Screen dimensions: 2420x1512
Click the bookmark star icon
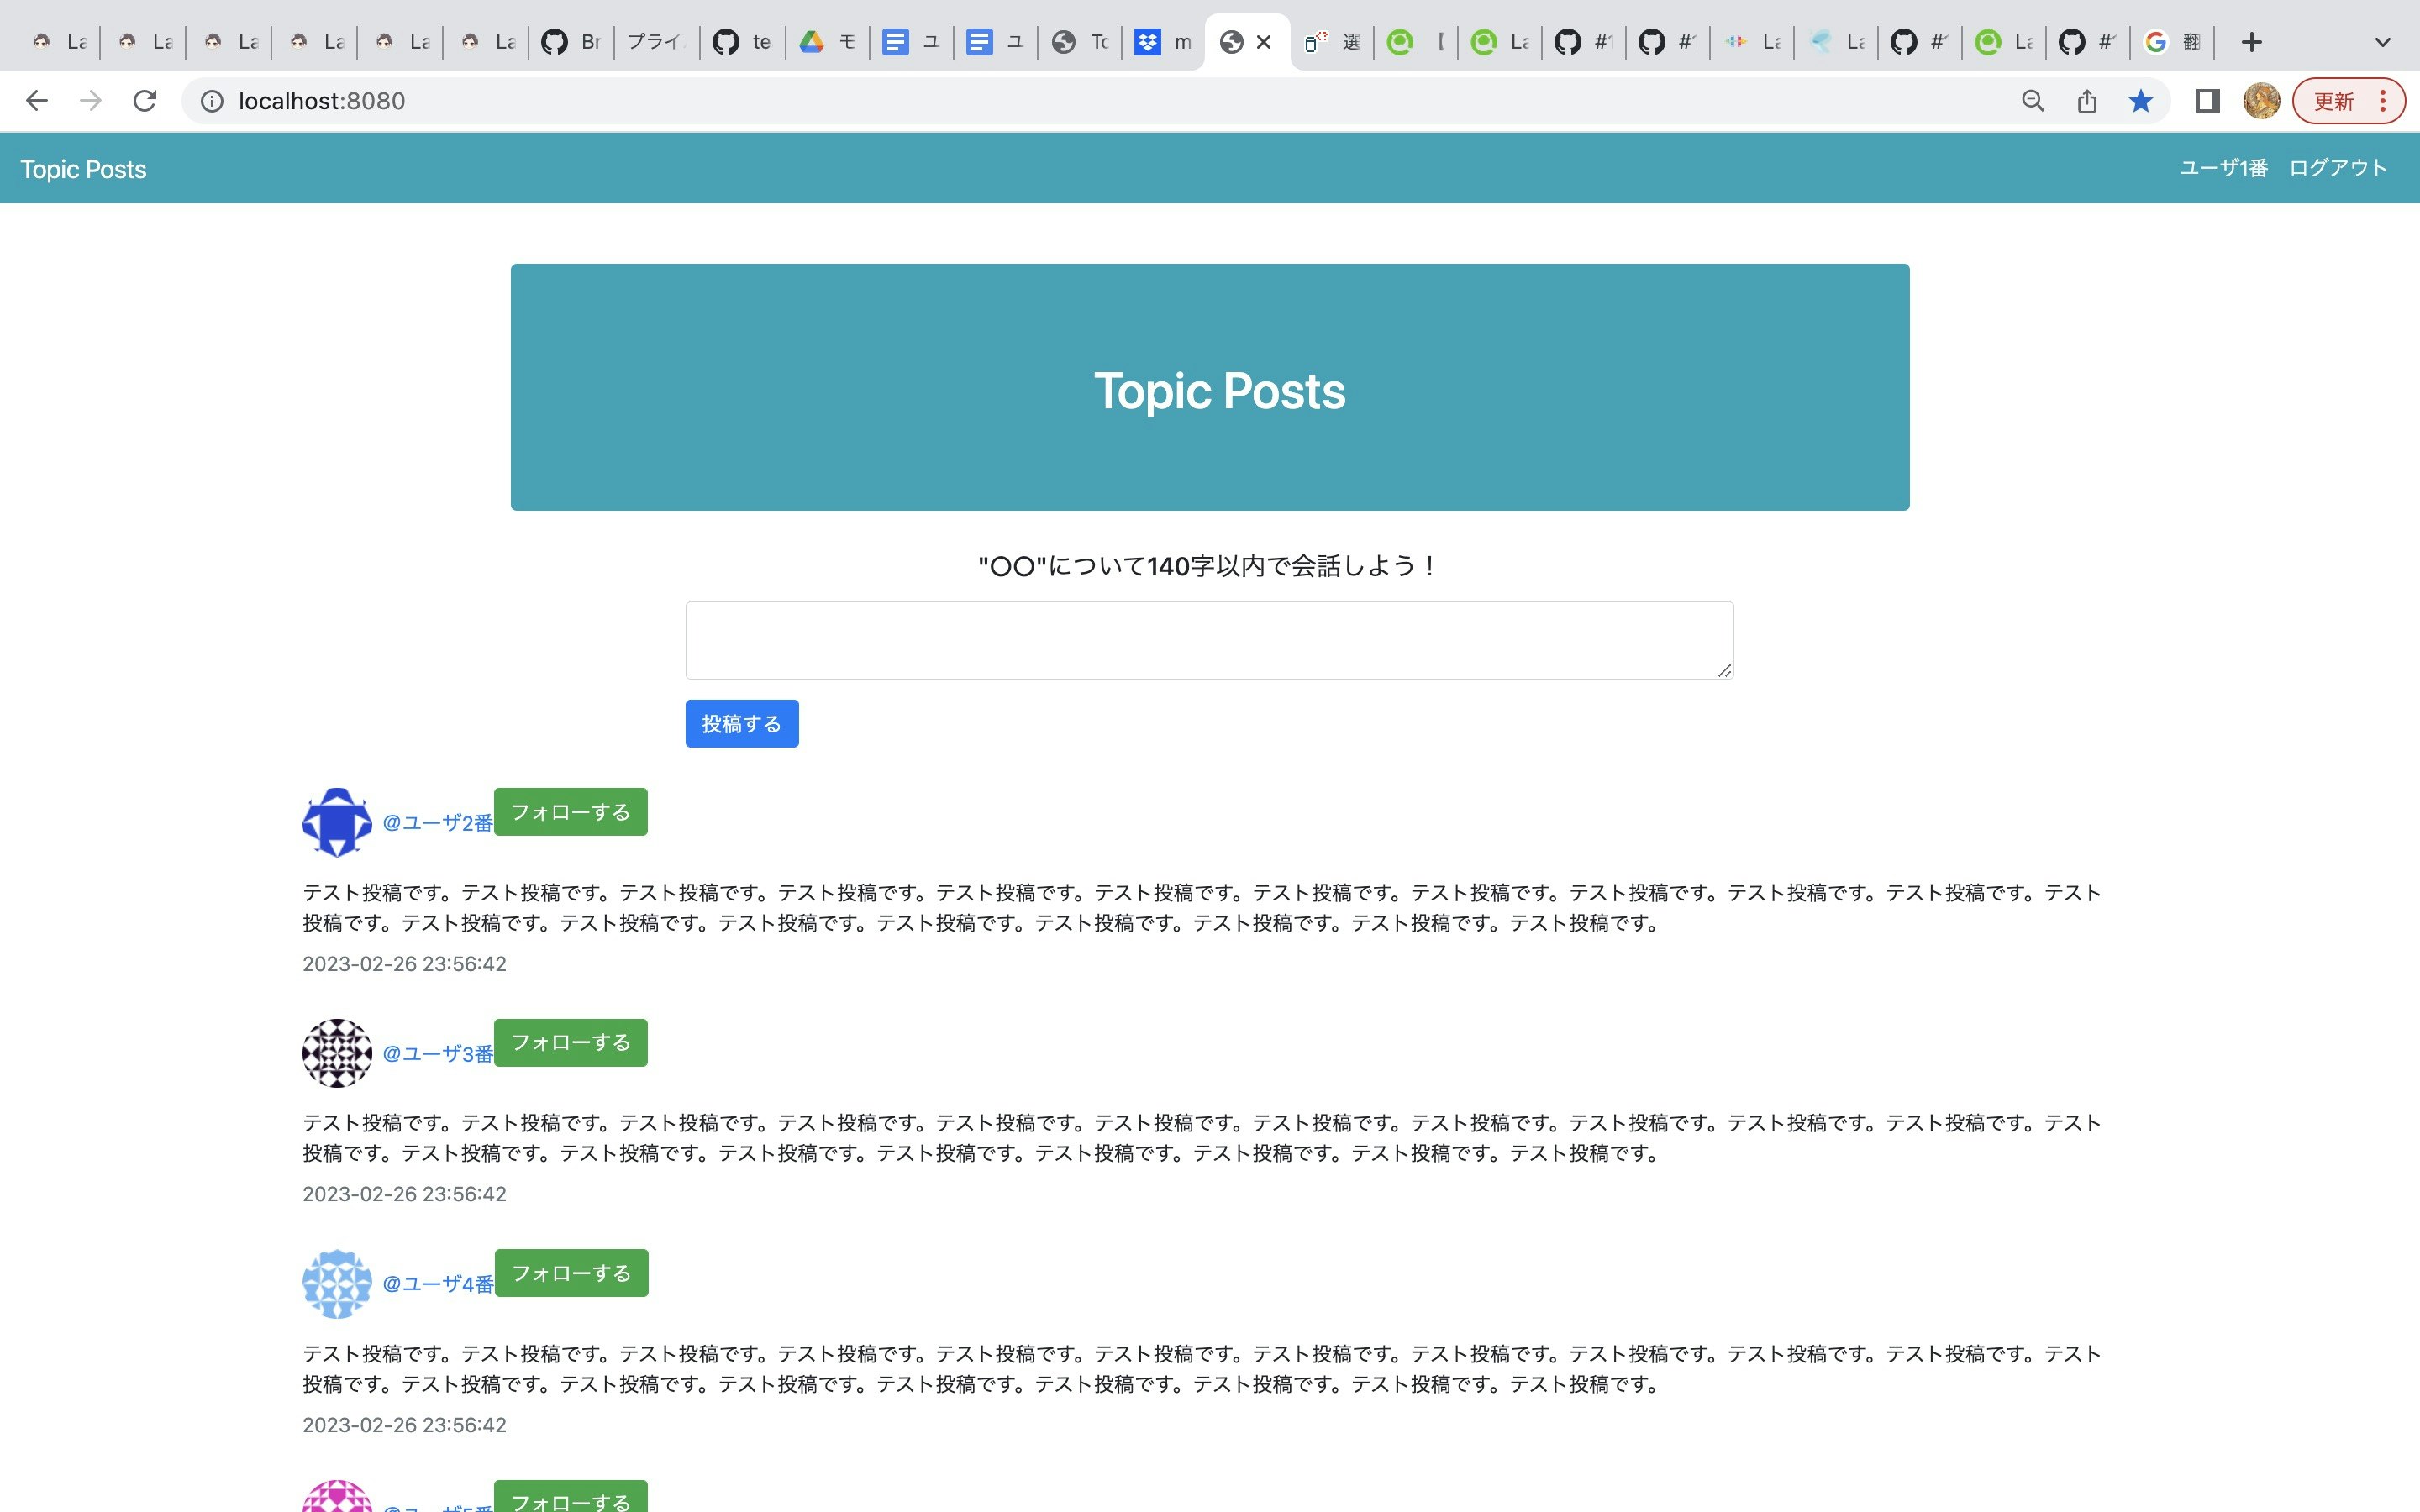click(x=2140, y=101)
